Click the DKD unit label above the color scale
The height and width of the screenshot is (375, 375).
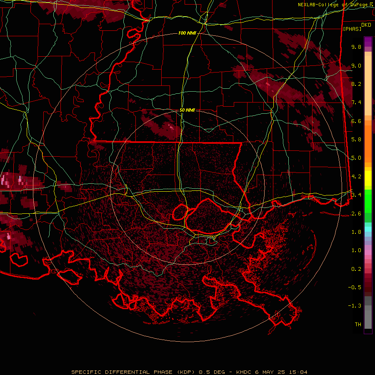[366, 25]
